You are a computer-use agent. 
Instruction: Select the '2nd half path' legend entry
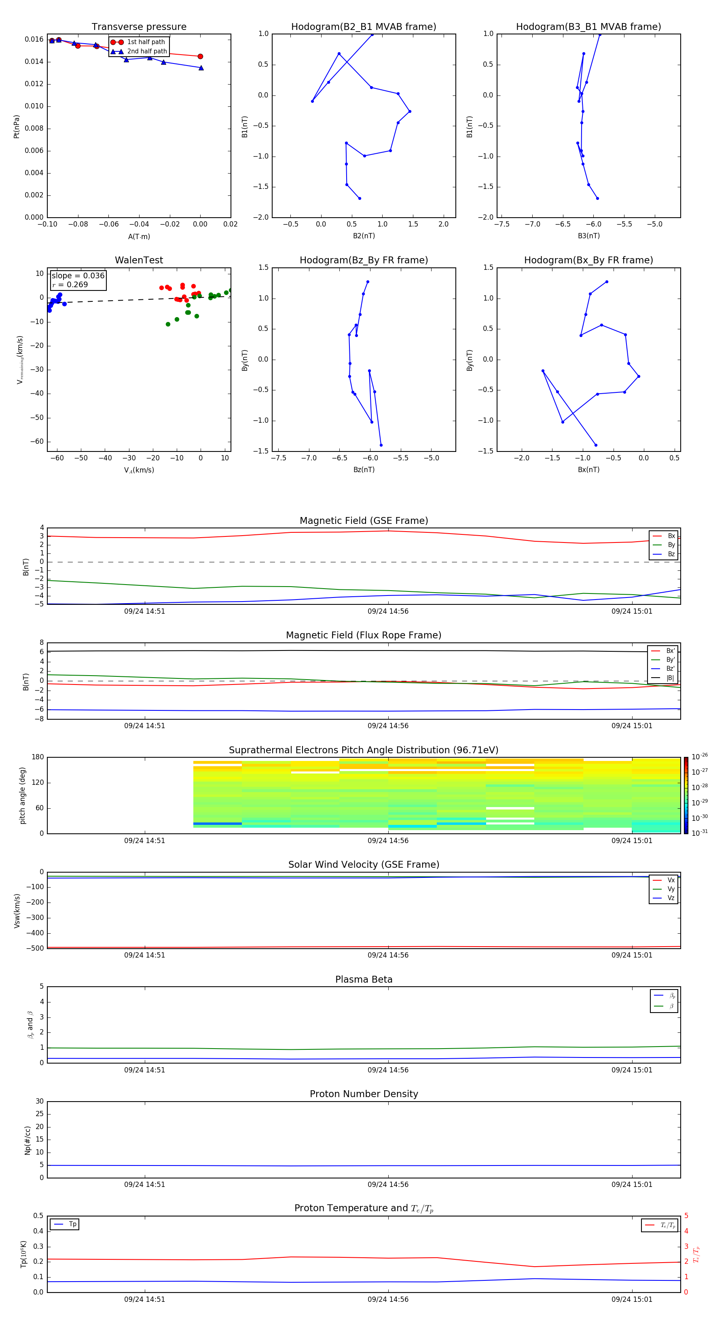point(139,51)
